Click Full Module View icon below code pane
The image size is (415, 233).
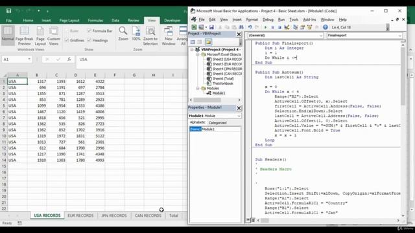(x=253, y=220)
